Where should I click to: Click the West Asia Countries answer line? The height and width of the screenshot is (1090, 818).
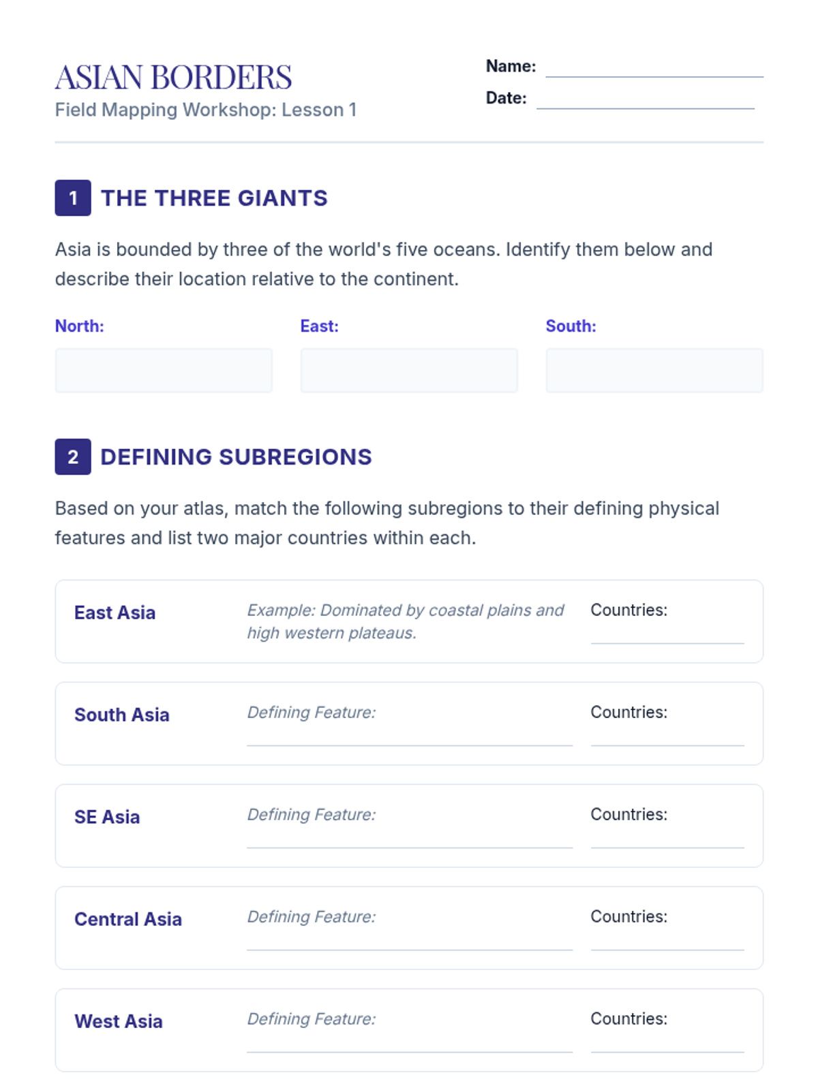(x=667, y=1044)
